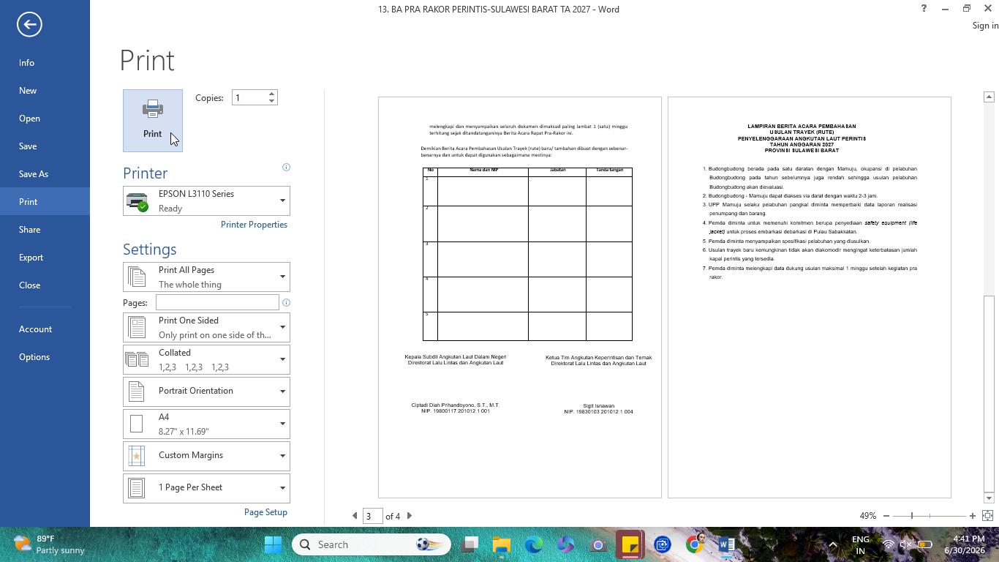Show hidden system tray icons

pyautogui.click(x=832, y=544)
